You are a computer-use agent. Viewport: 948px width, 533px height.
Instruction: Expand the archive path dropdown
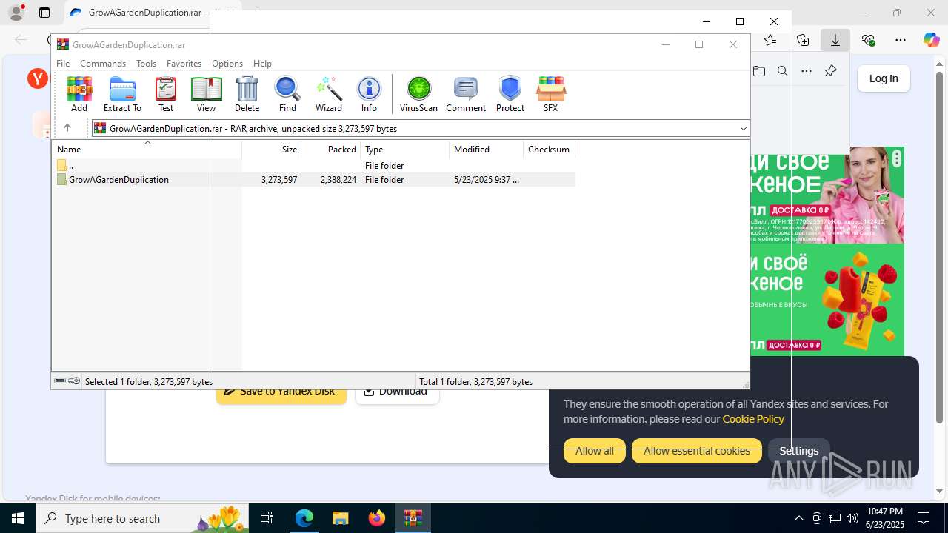tap(743, 129)
